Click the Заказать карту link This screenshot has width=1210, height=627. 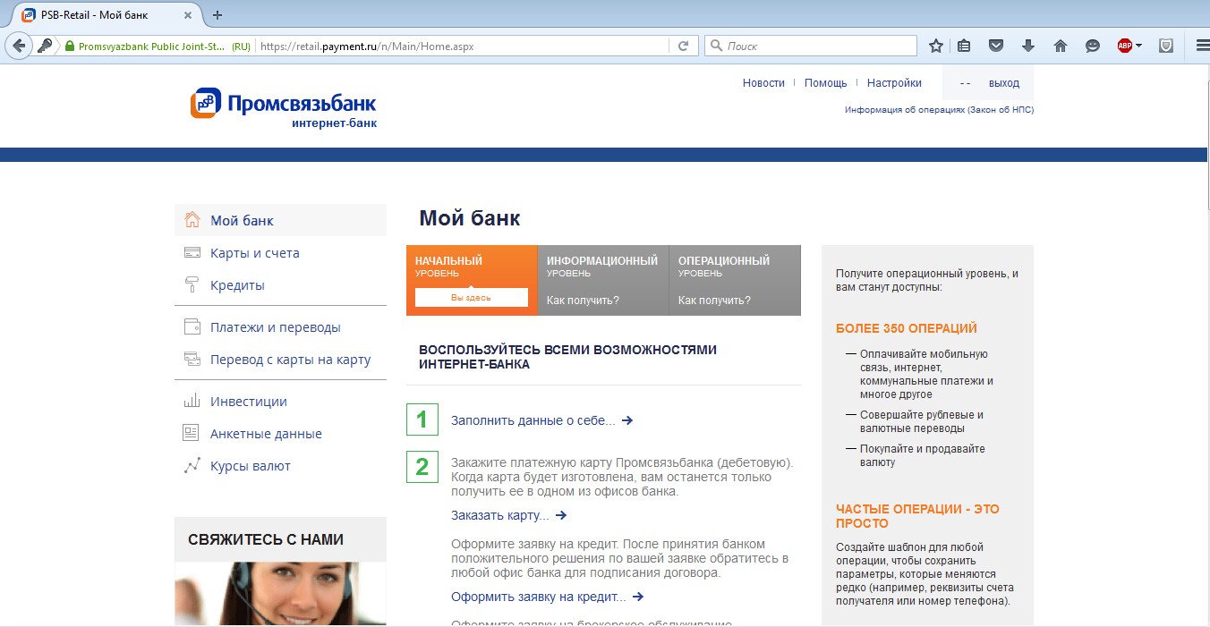[x=508, y=515]
